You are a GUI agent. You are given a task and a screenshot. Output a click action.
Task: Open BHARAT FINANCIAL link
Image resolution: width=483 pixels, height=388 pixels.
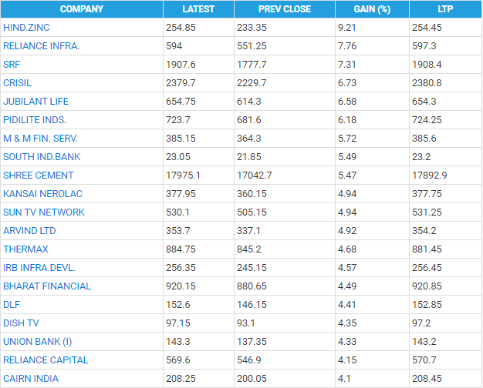(47, 286)
